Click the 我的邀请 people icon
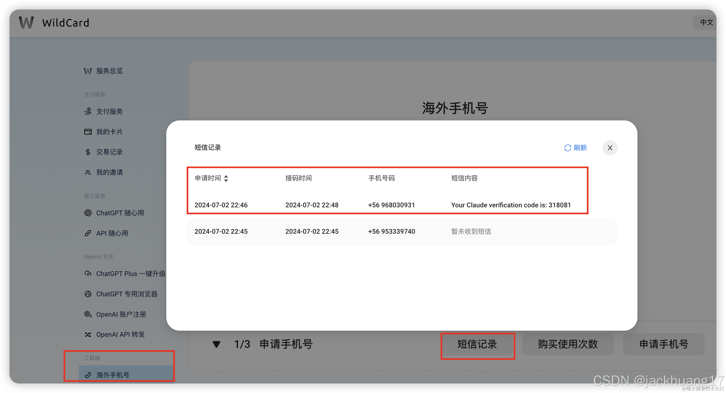The width and height of the screenshot is (726, 393). click(x=88, y=172)
